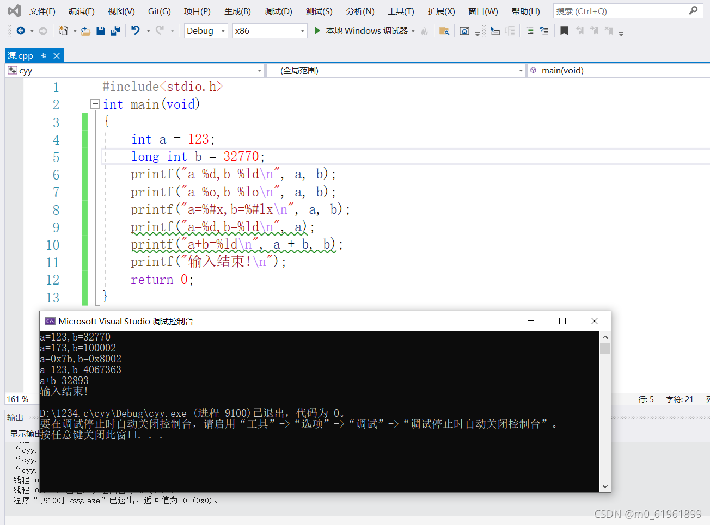710x525 pixels.
Task: Click the console window icon in debug console
Action: pos(50,321)
